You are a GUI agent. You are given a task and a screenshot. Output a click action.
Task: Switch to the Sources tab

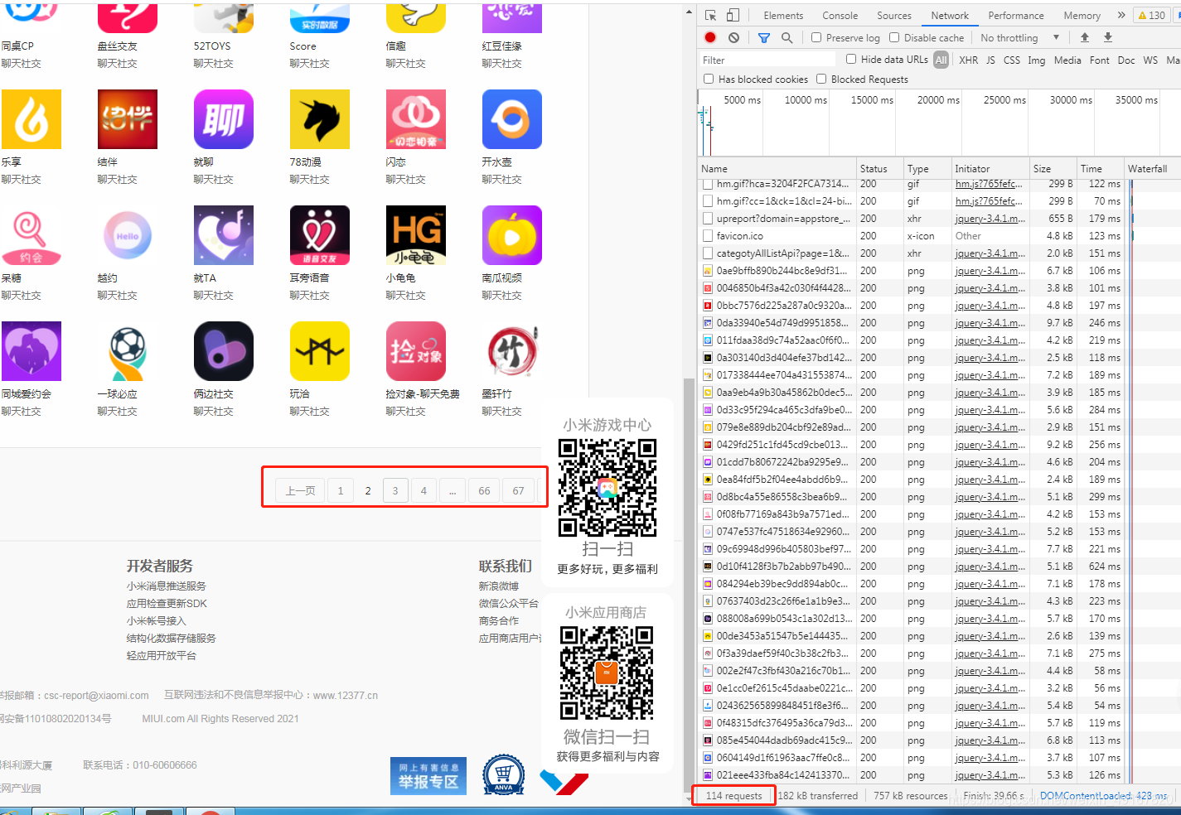point(894,15)
